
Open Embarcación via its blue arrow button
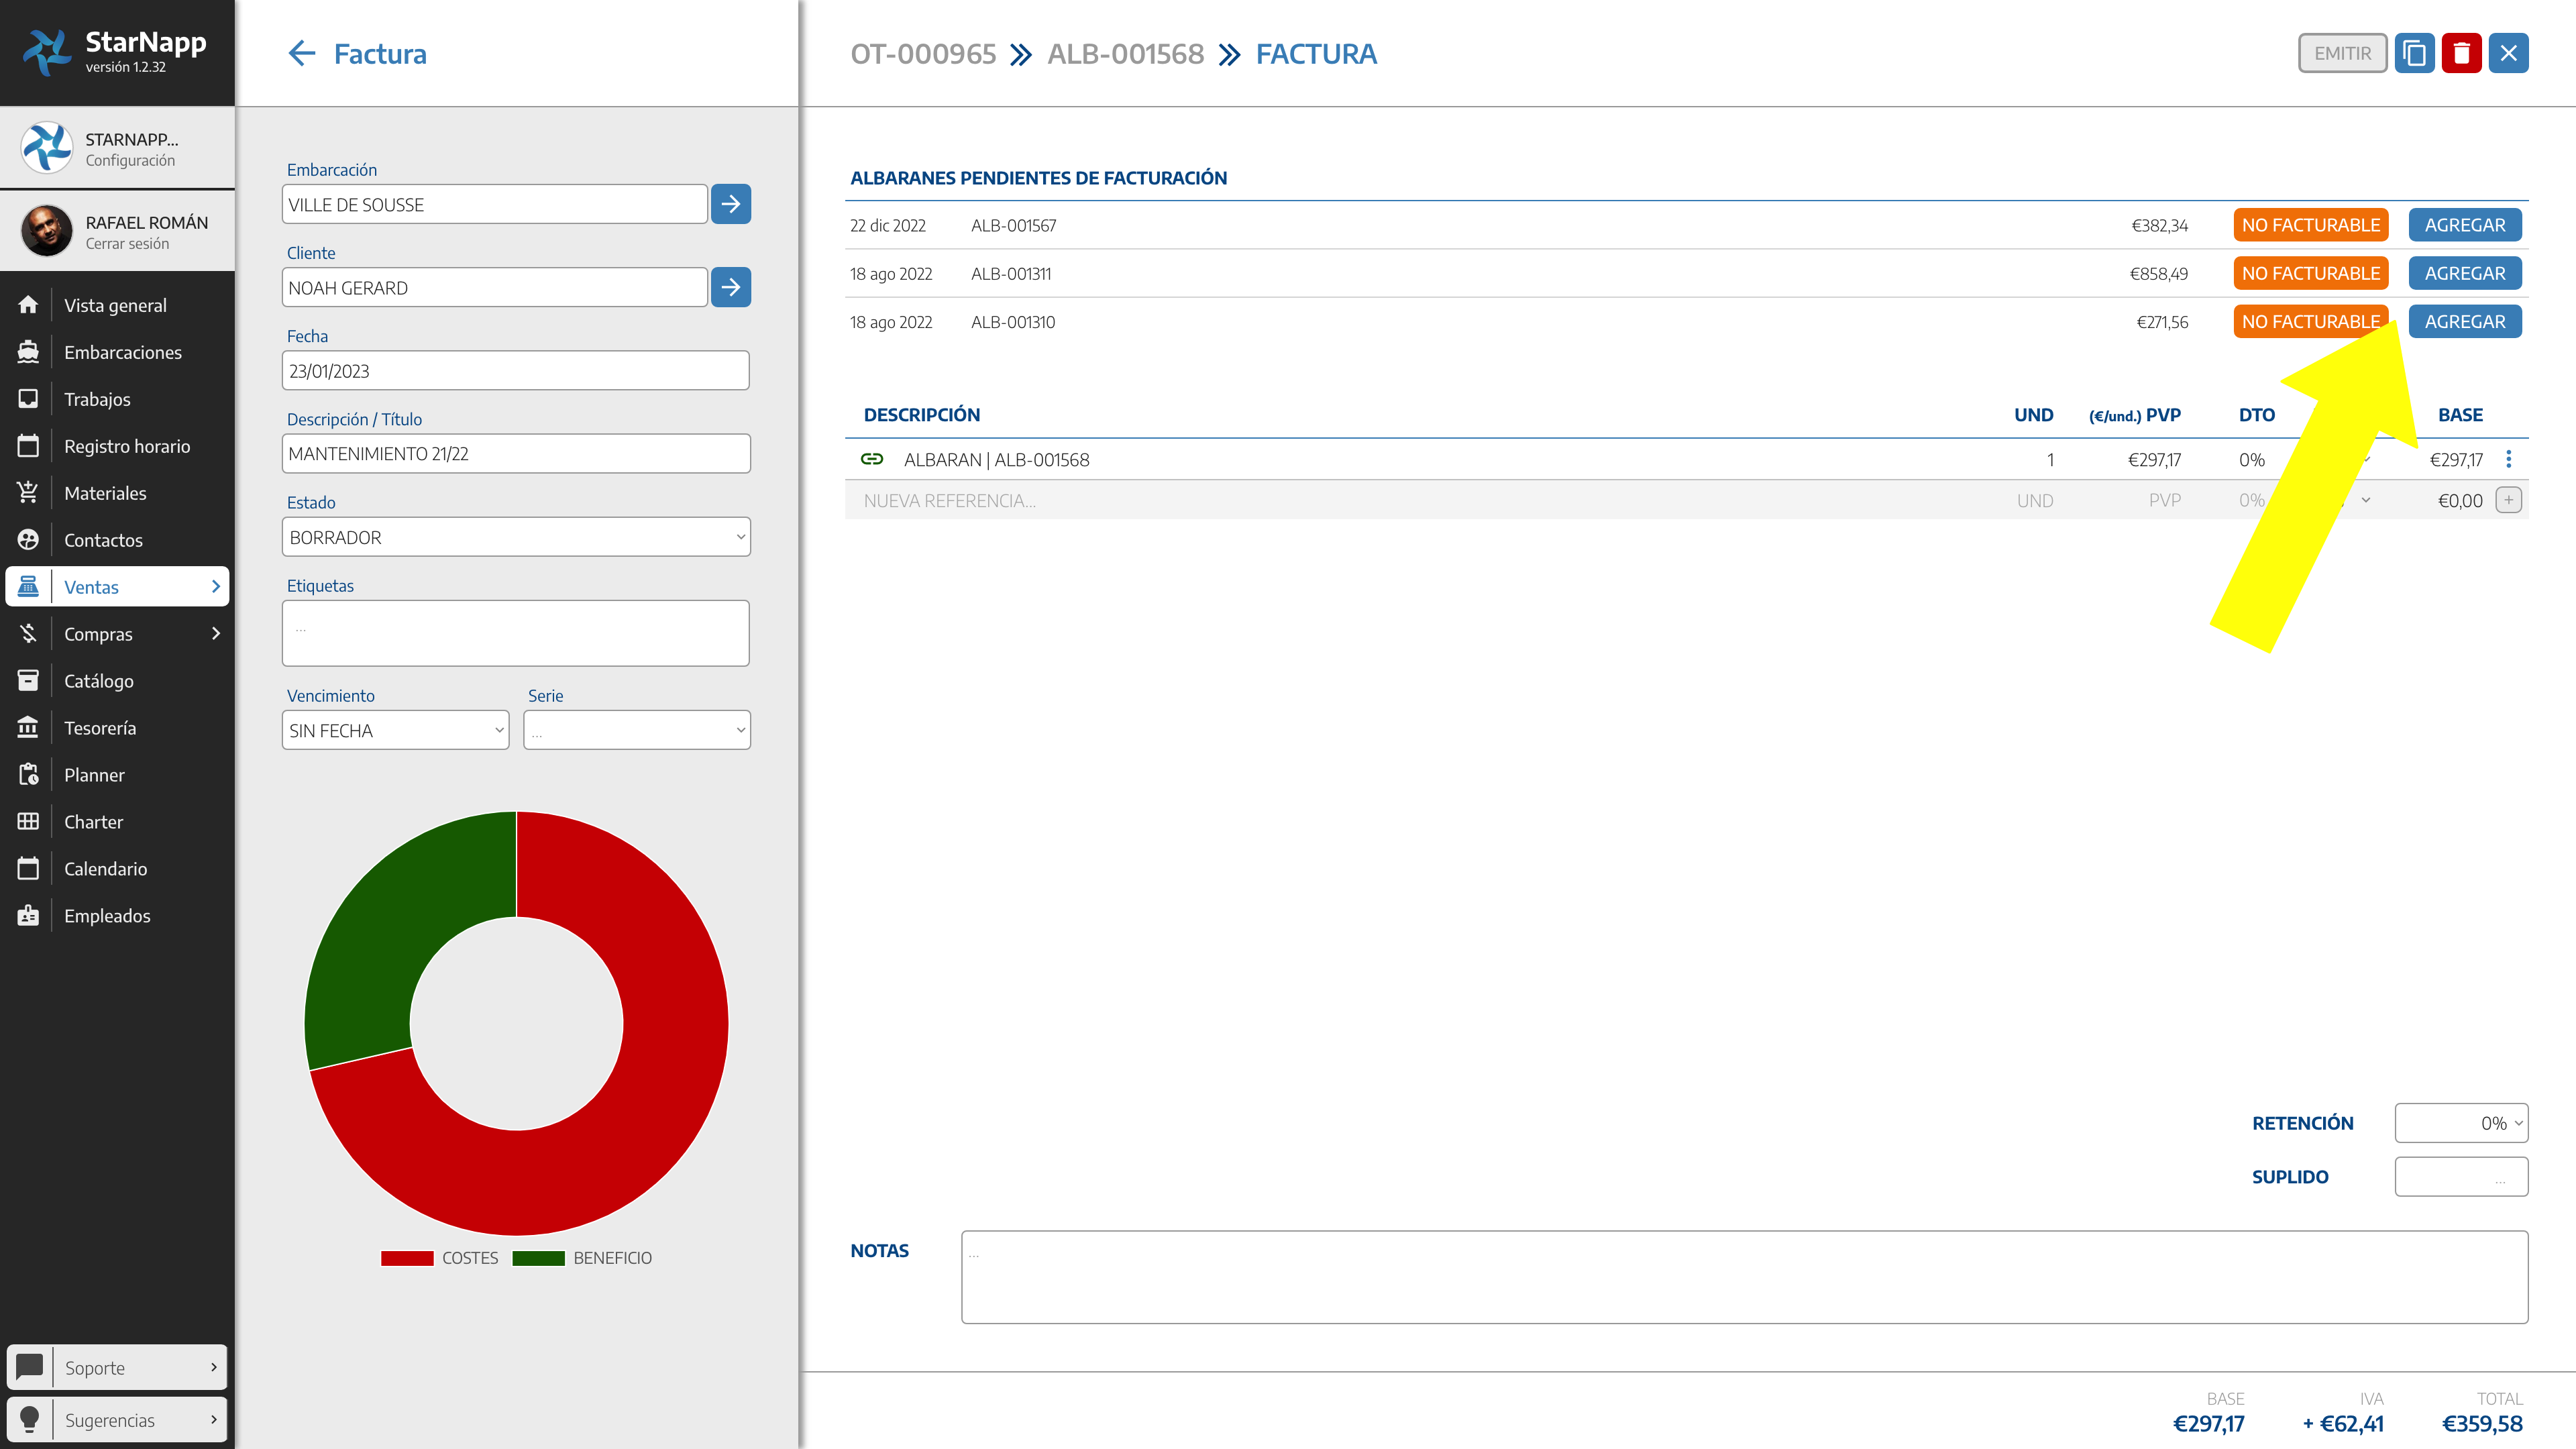(x=731, y=204)
